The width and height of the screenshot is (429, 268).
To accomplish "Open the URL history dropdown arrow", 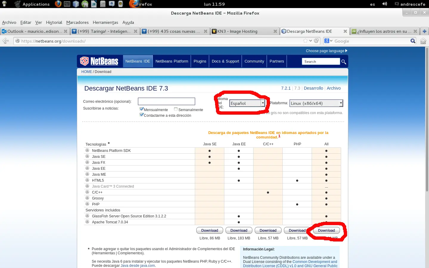I will tap(311, 41).
